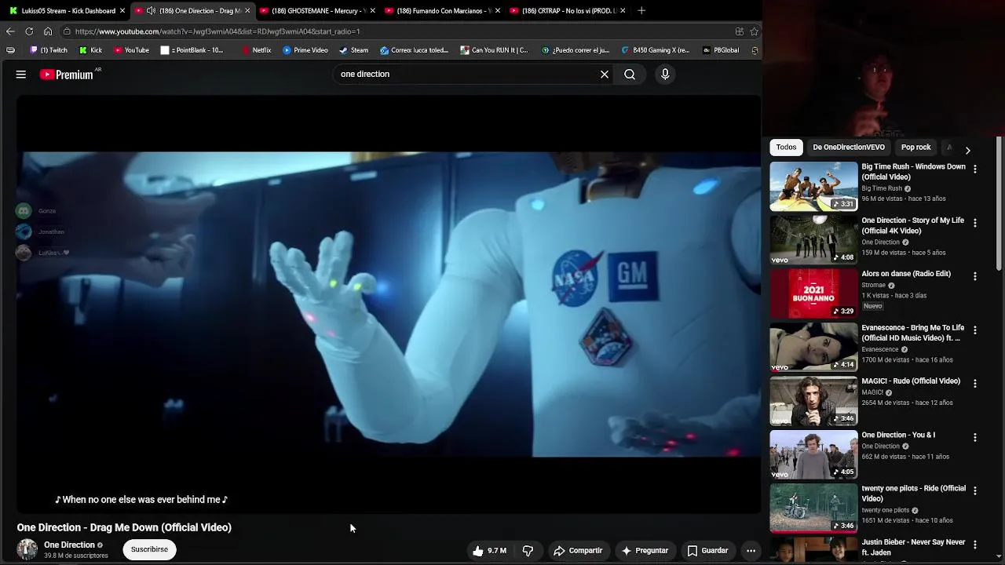Start voice search with microphone
1005x565 pixels.
(665, 75)
